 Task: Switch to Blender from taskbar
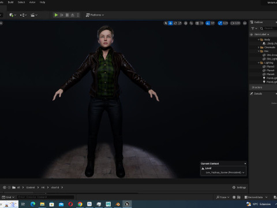click(118, 204)
